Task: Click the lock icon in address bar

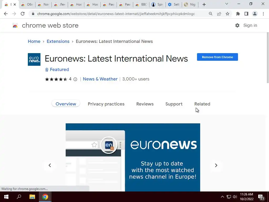Action: (x=33, y=14)
